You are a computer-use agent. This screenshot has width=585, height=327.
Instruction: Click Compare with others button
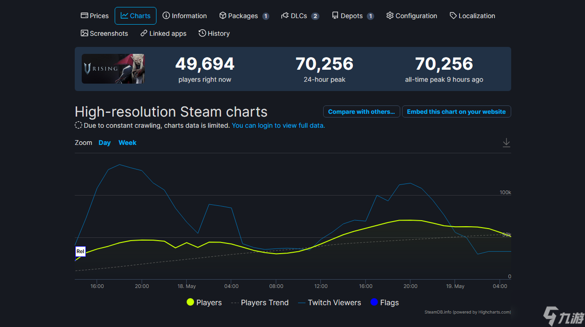361,111
